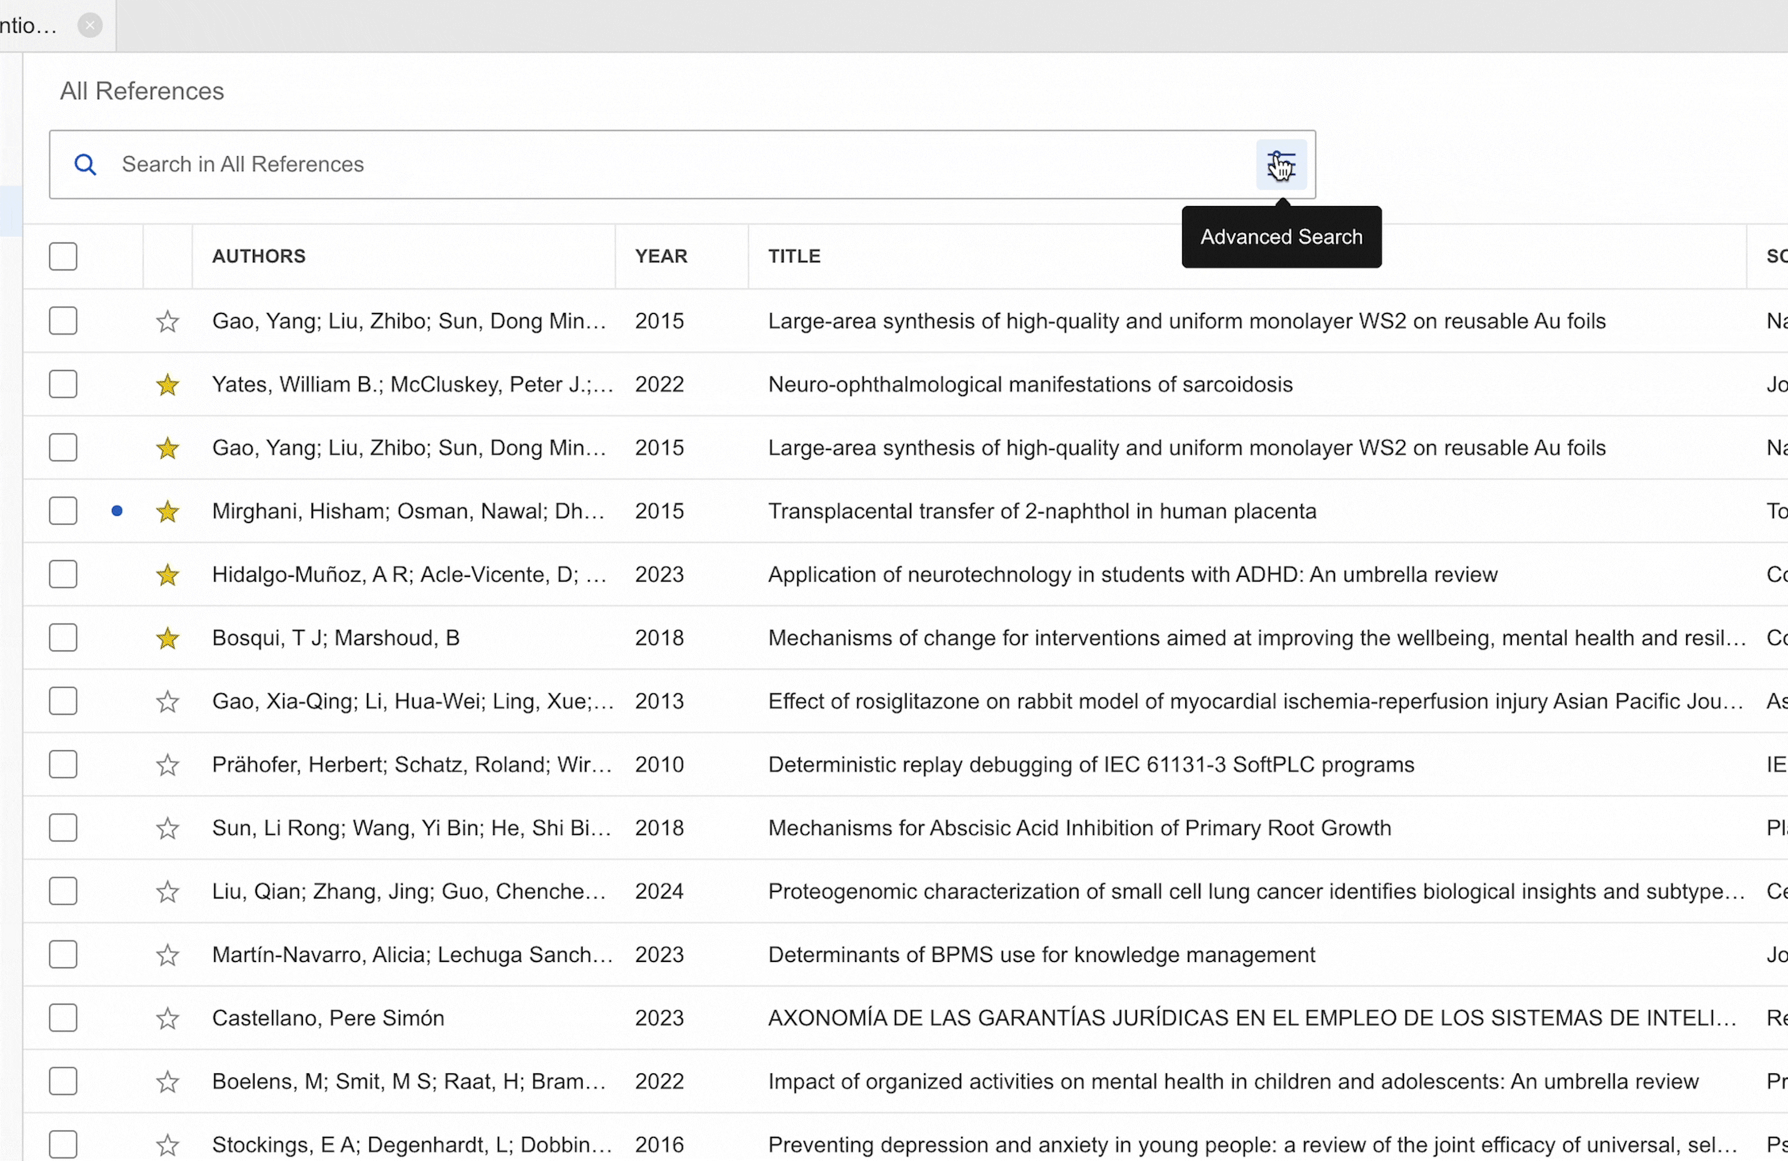This screenshot has height=1161, width=1788.
Task: Unstar the Bosqui, T J reference
Action: 167,638
